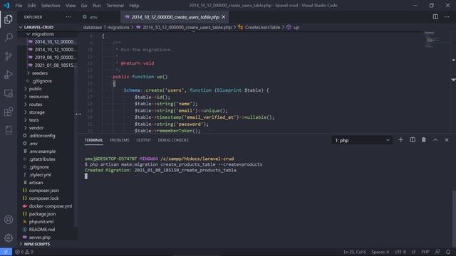Open composer.json in the explorer

tap(44, 191)
